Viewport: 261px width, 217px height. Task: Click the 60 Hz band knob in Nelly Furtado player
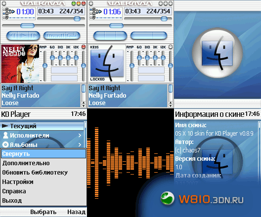[x=52, y=58]
